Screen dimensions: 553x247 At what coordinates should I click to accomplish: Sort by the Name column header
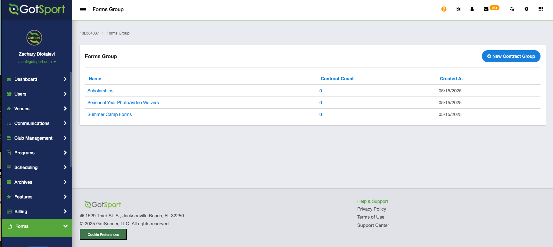pyautogui.click(x=95, y=79)
